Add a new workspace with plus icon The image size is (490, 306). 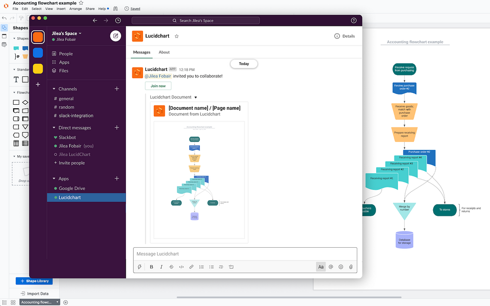38,84
